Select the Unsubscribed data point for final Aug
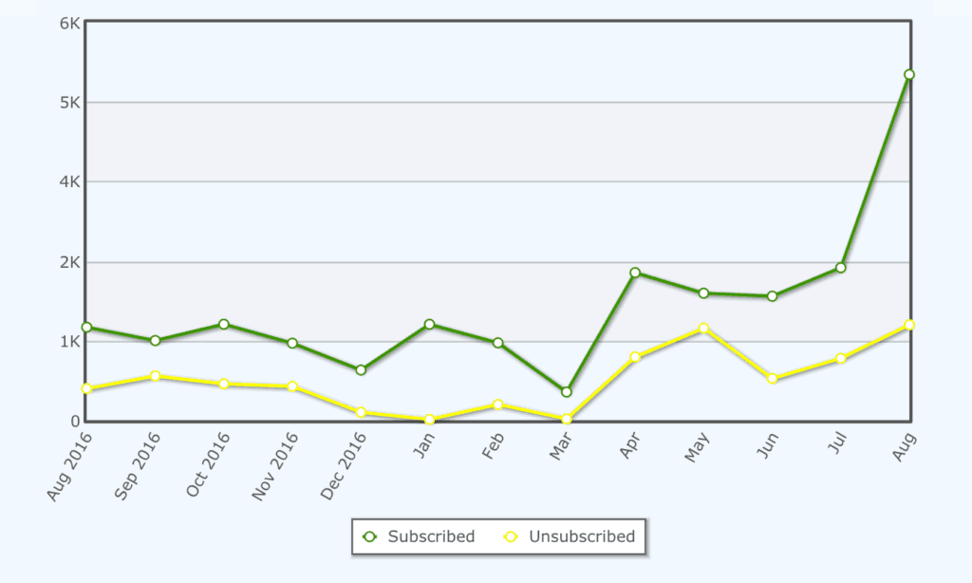The height and width of the screenshot is (583, 972). coord(908,325)
